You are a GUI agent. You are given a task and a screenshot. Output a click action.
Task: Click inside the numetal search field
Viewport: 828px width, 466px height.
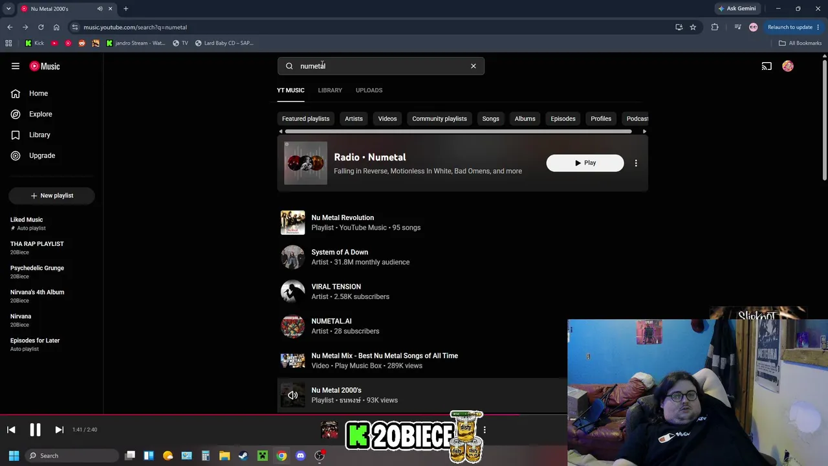pos(381,66)
